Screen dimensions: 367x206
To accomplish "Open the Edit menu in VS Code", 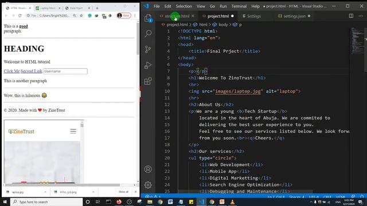I will (167, 6).
